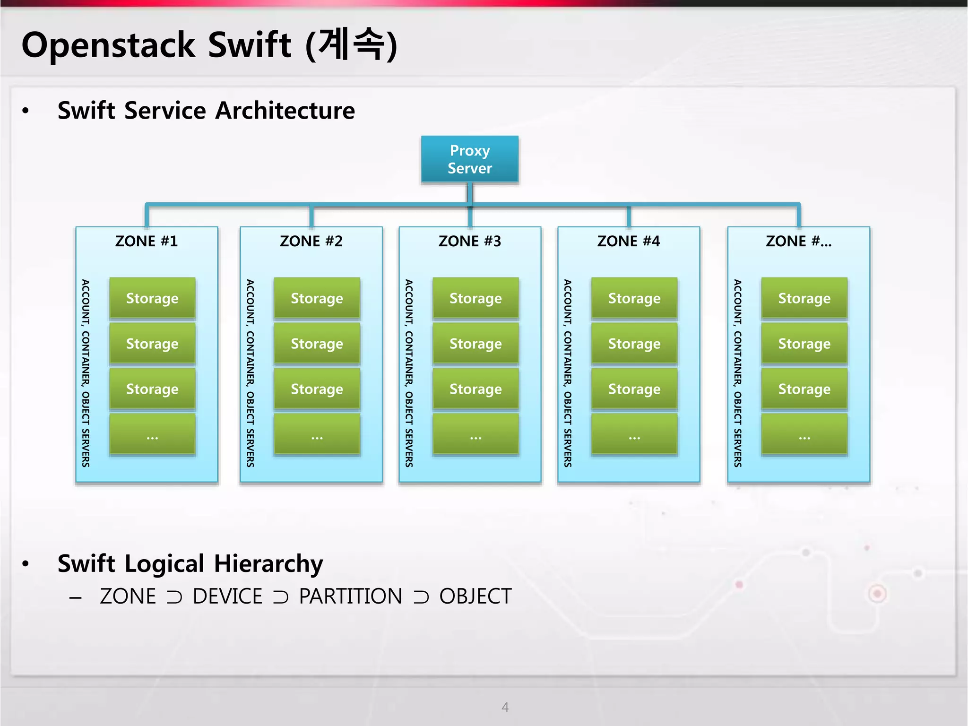
Task: Click top Storage block in ZONE #4
Action: pos(634,298)
